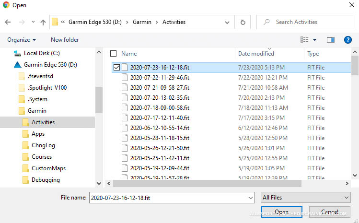The height and width of the screenshot is (223, 359).
Task: Sort by Date modified column
Action: pos(256,54)
